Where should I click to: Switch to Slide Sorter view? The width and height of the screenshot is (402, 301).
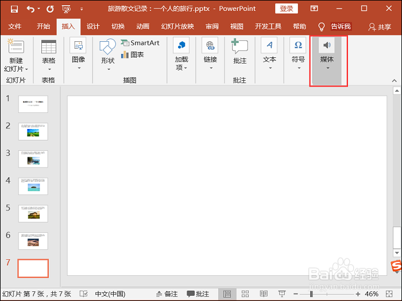pos(245,294)
